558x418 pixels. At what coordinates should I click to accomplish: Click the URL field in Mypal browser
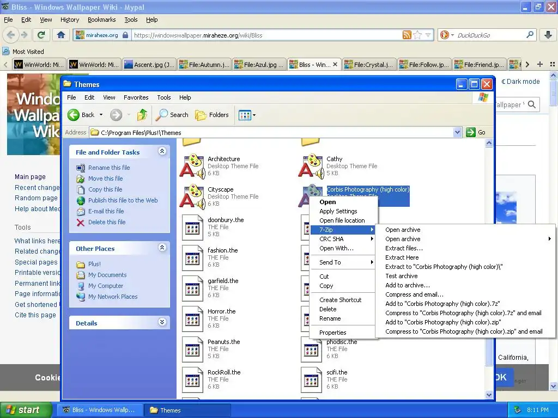(x=267, y=35)
